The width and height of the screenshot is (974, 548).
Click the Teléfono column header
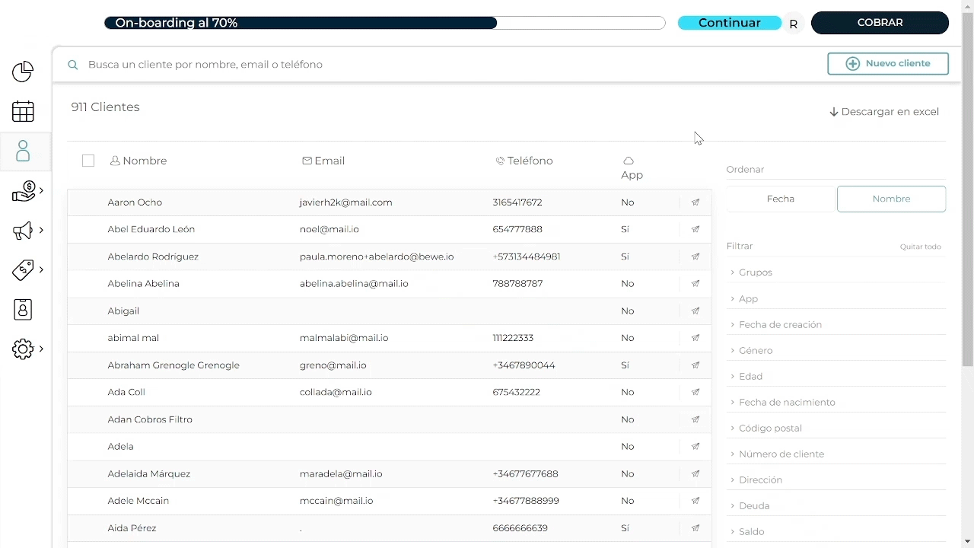[524, 161]
